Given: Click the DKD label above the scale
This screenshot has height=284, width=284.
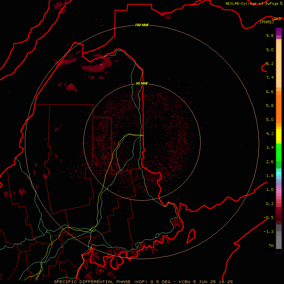Looking at the screenshot, I should coord(277,19).
